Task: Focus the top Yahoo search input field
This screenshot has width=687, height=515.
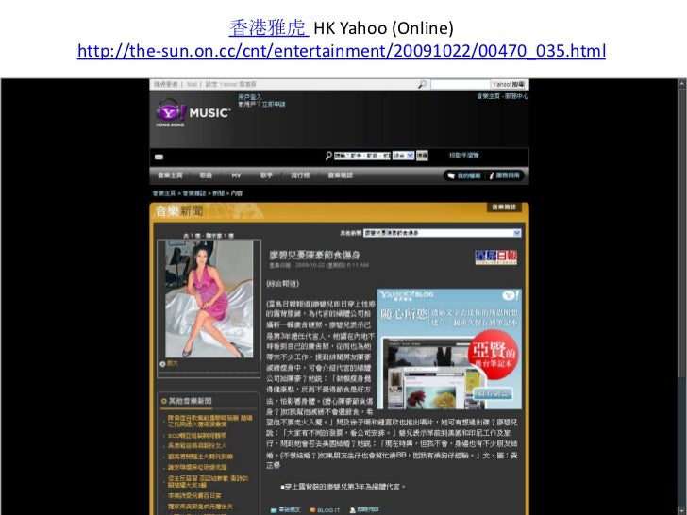Action: click(x=461, y=84)
